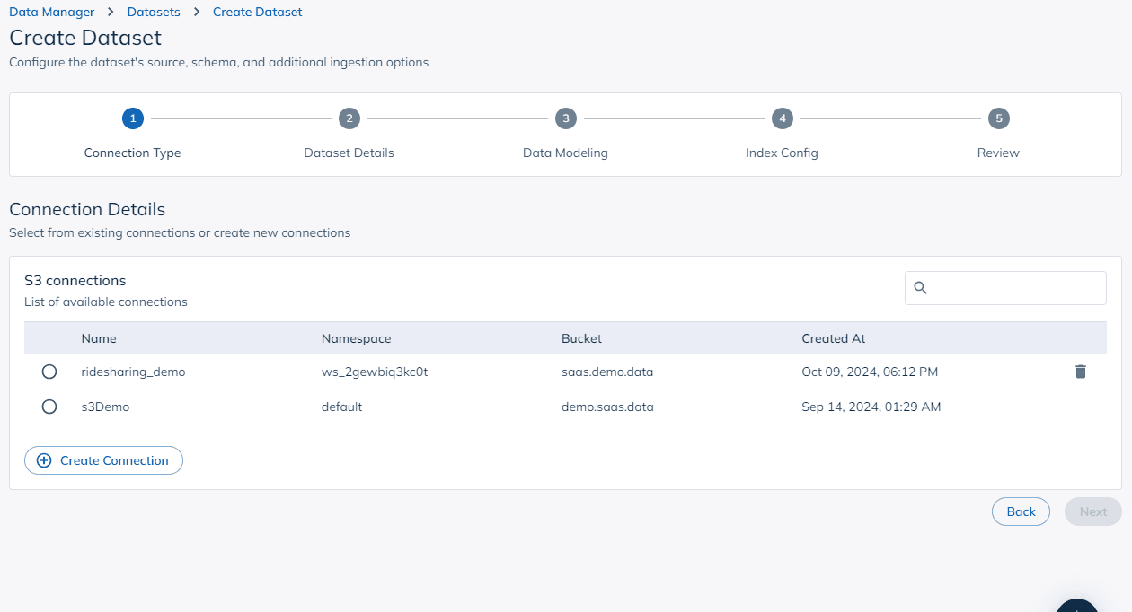This screenshot has width=1132, height=612.
Task: Click the Connection Type step label
Action: pos(132,153)
